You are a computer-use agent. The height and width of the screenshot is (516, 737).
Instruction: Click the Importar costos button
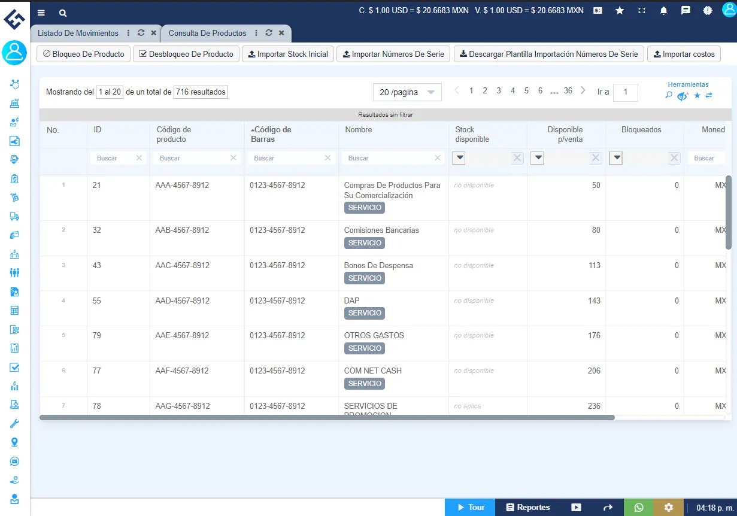[x=684, y=54]
